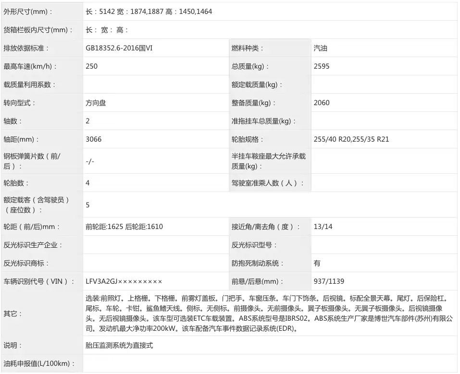
Task: Click the 其它 optional equipment description text
Action: 267,314
